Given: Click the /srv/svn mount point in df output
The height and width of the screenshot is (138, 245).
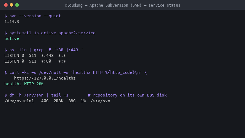Looking at the screenshot, I should (x=100, y=101).
